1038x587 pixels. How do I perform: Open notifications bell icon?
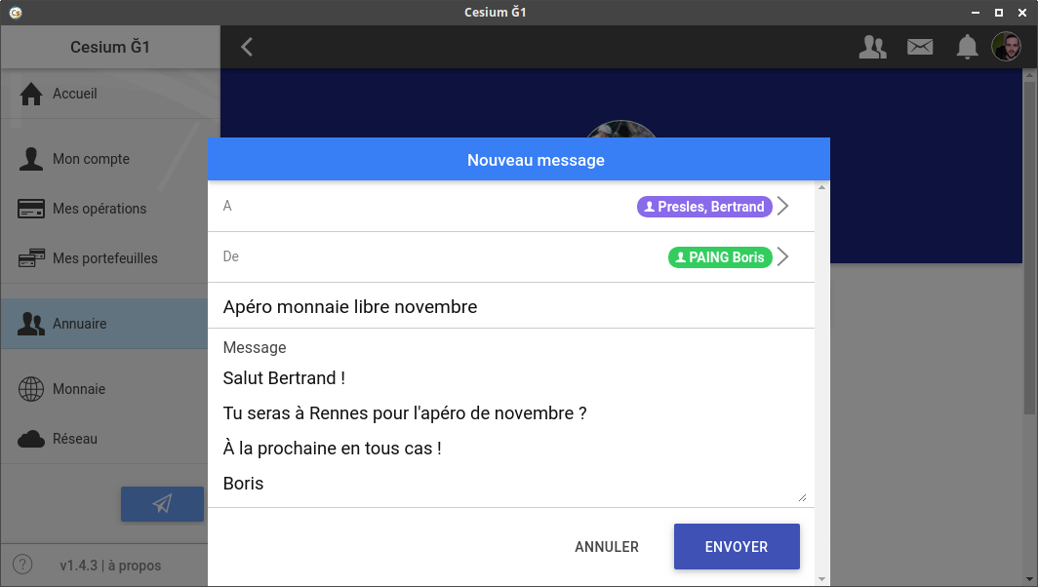click(x=967, y=47)
